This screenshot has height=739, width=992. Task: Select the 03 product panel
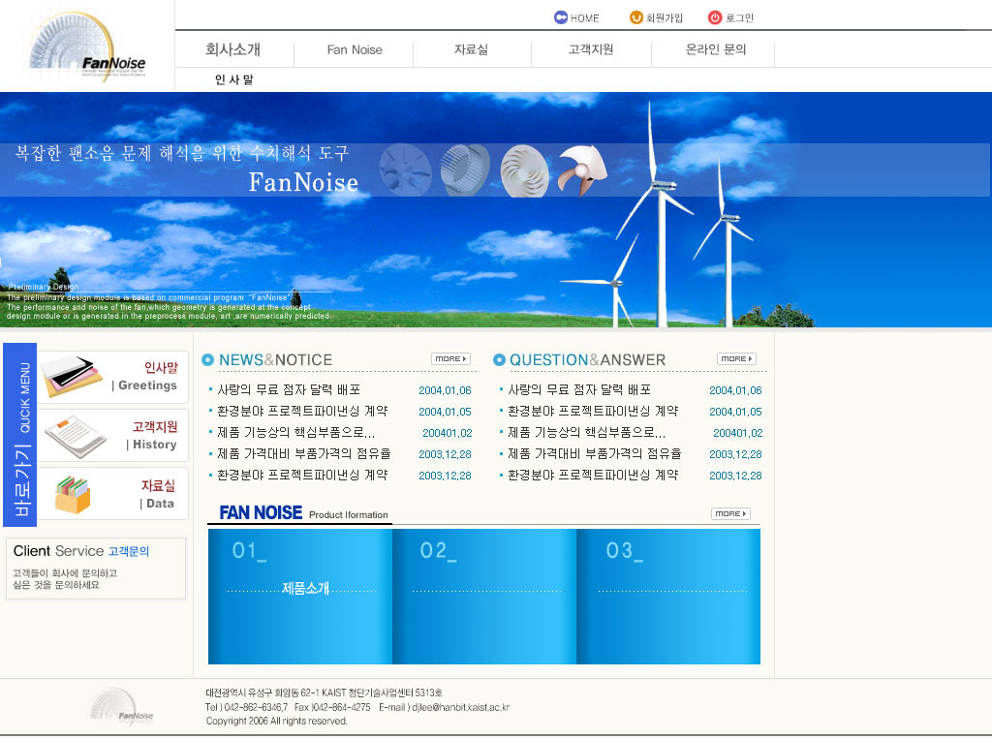pyautogui.click(x=668, y=596)
